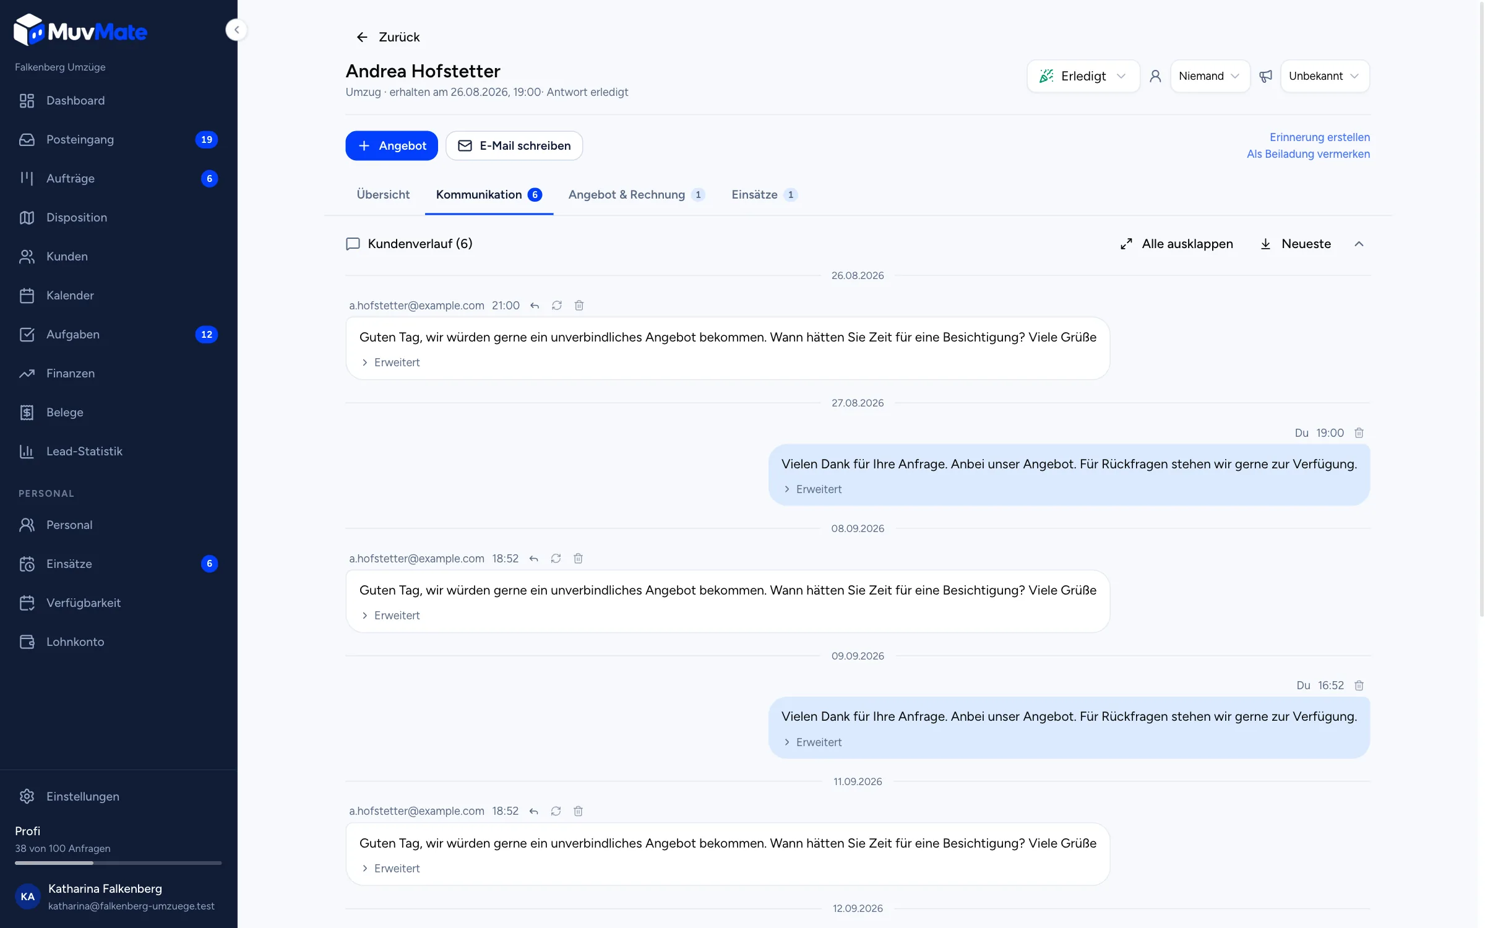Click the MuvMate logo
Viewport: 1485px width, 928px height.
coord(80,30)
